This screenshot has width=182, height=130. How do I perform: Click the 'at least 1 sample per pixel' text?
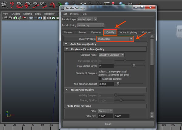pos(113,72)
